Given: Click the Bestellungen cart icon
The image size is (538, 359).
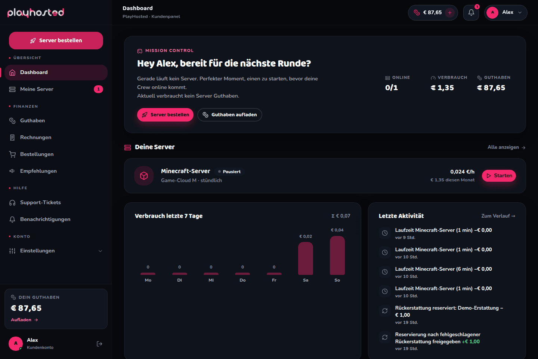Looking at the screenshot, I should click(12, 154).
